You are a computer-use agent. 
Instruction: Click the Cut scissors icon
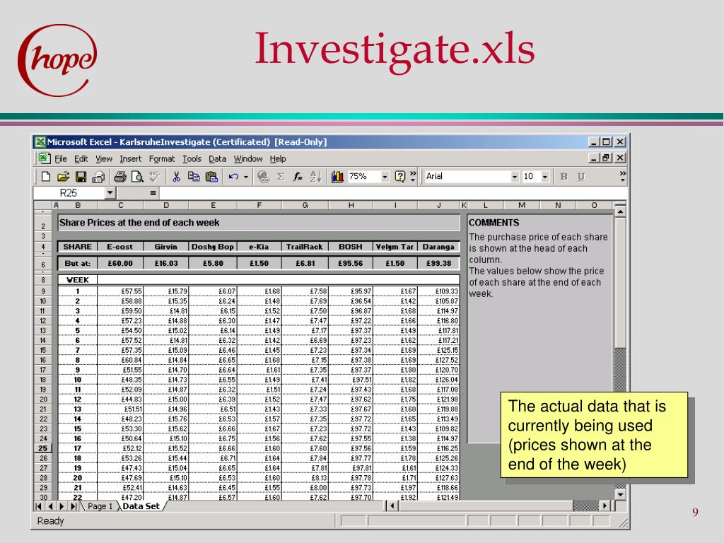point(176,176)
